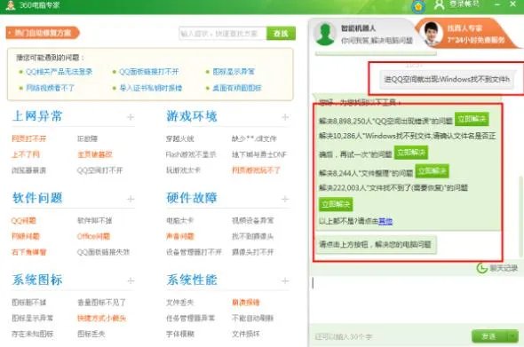The width and height of the screenshot is (524, 347).
Task: Select Office问题 issue
Action: (x=93, y=236)
